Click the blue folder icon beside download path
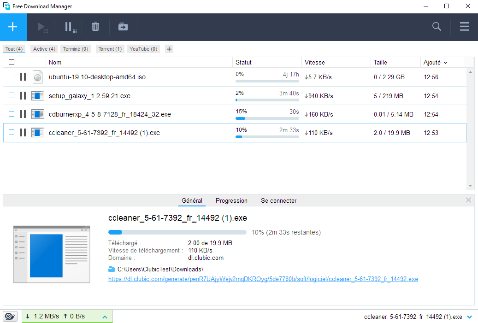The image size is (478, 323). [x=112, y=269]
